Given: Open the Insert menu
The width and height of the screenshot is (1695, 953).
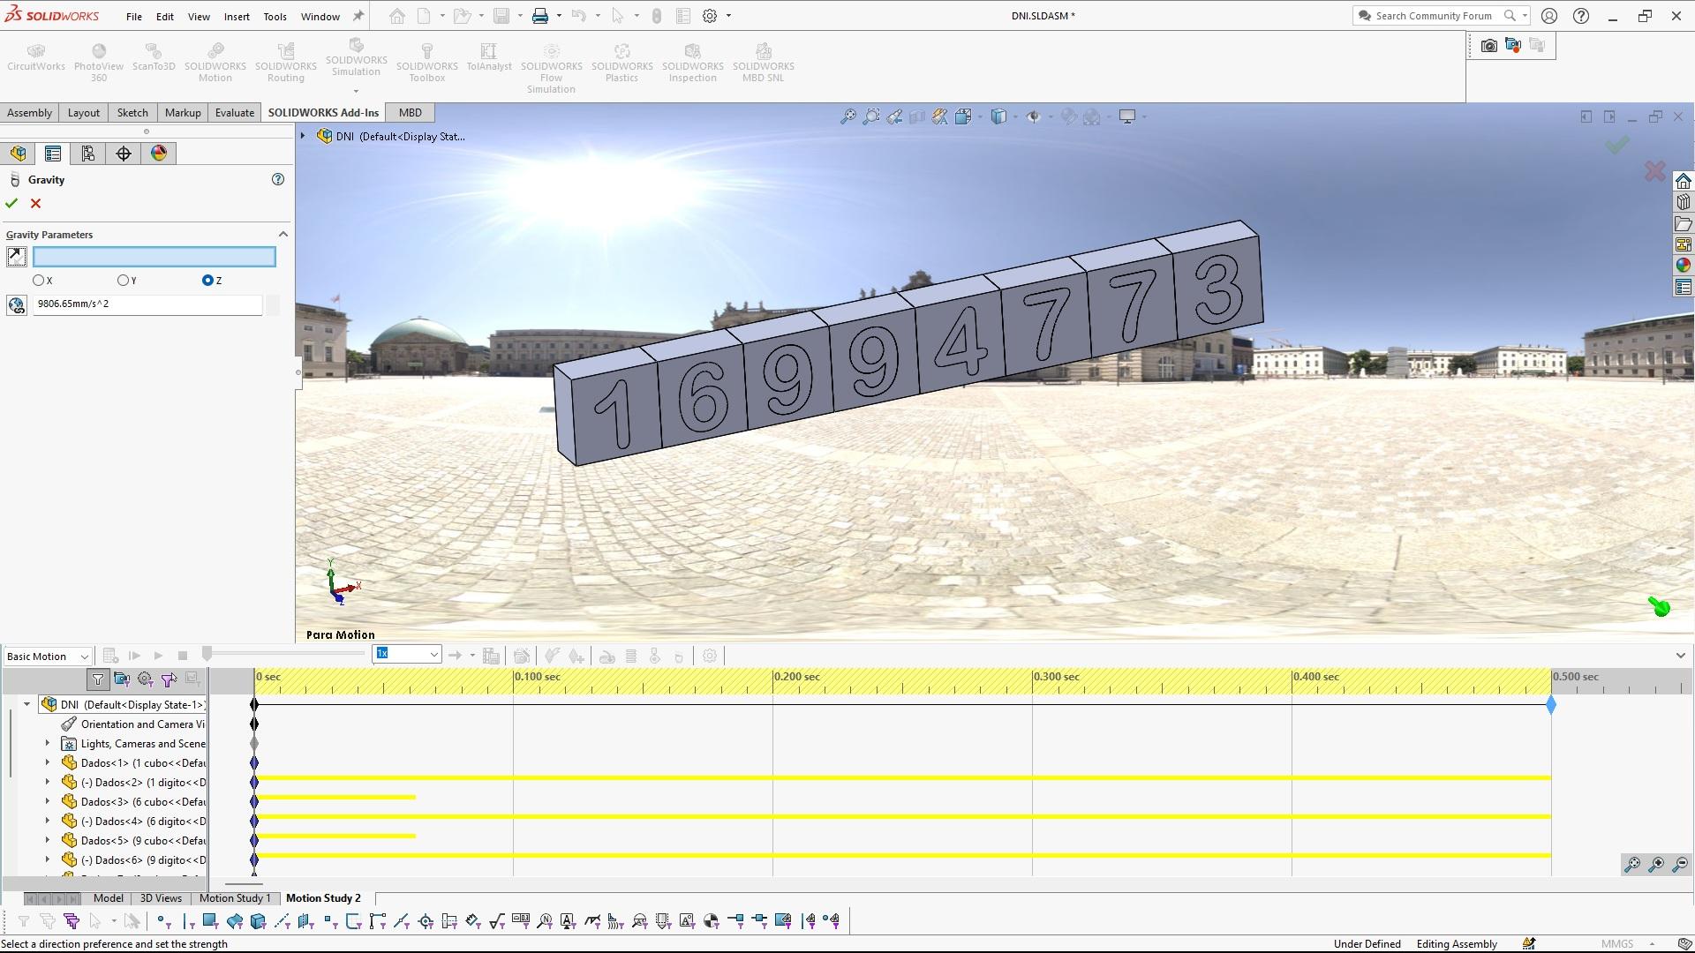Looking at the screenshot, I should [237, 16].
